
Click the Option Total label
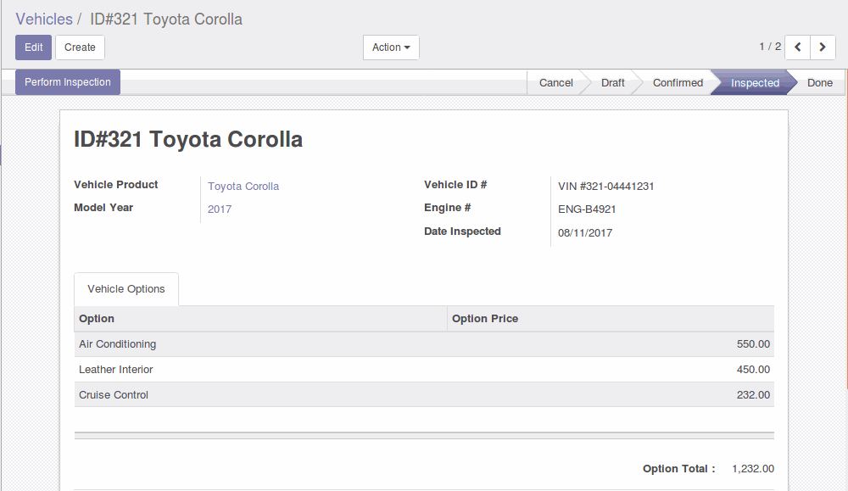[x=678, y=469]
